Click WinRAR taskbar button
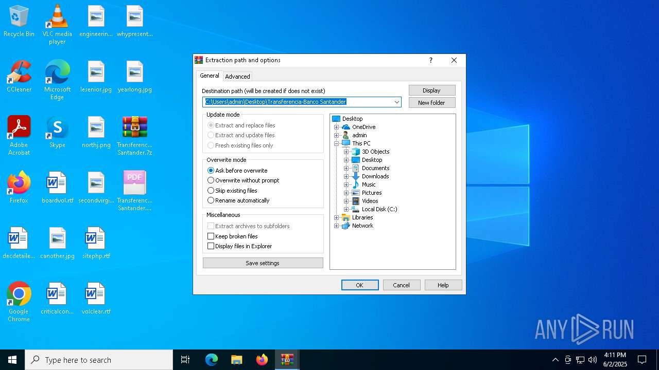This screenshot has height=370, width=659. pos(287,360)
